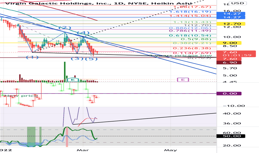Select the 1.618(16.19) Fibonacci level label
This screenshot has height=153, width=259.
(190, 12)
